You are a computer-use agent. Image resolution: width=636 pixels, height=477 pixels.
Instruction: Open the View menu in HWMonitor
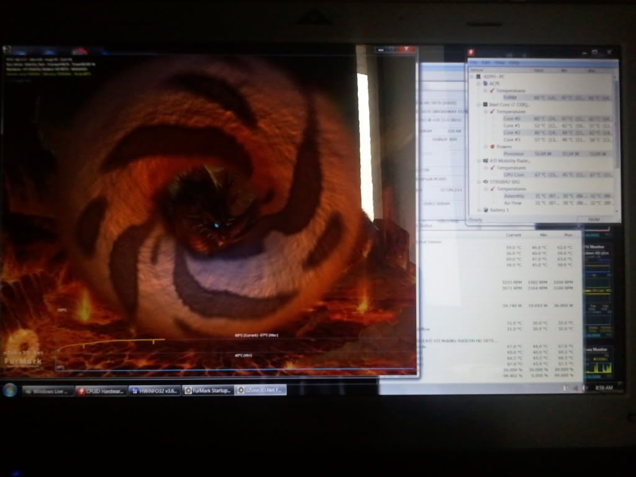[x=500, y=63]
